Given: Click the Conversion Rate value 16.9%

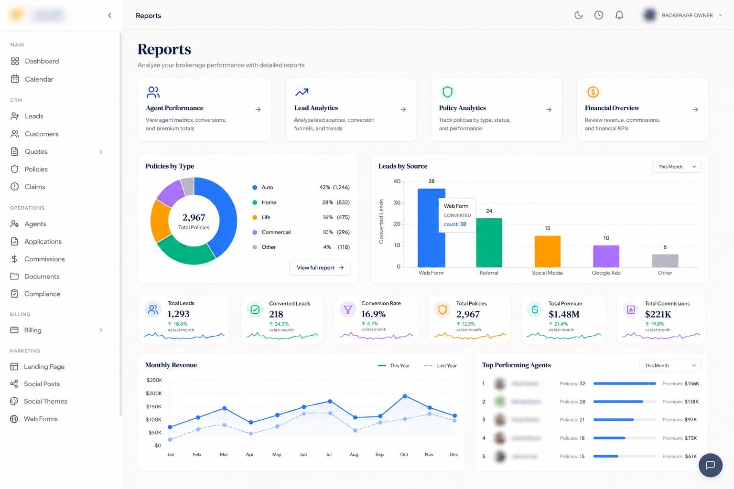Looking at the screenshot, I should tap(373, 314).
